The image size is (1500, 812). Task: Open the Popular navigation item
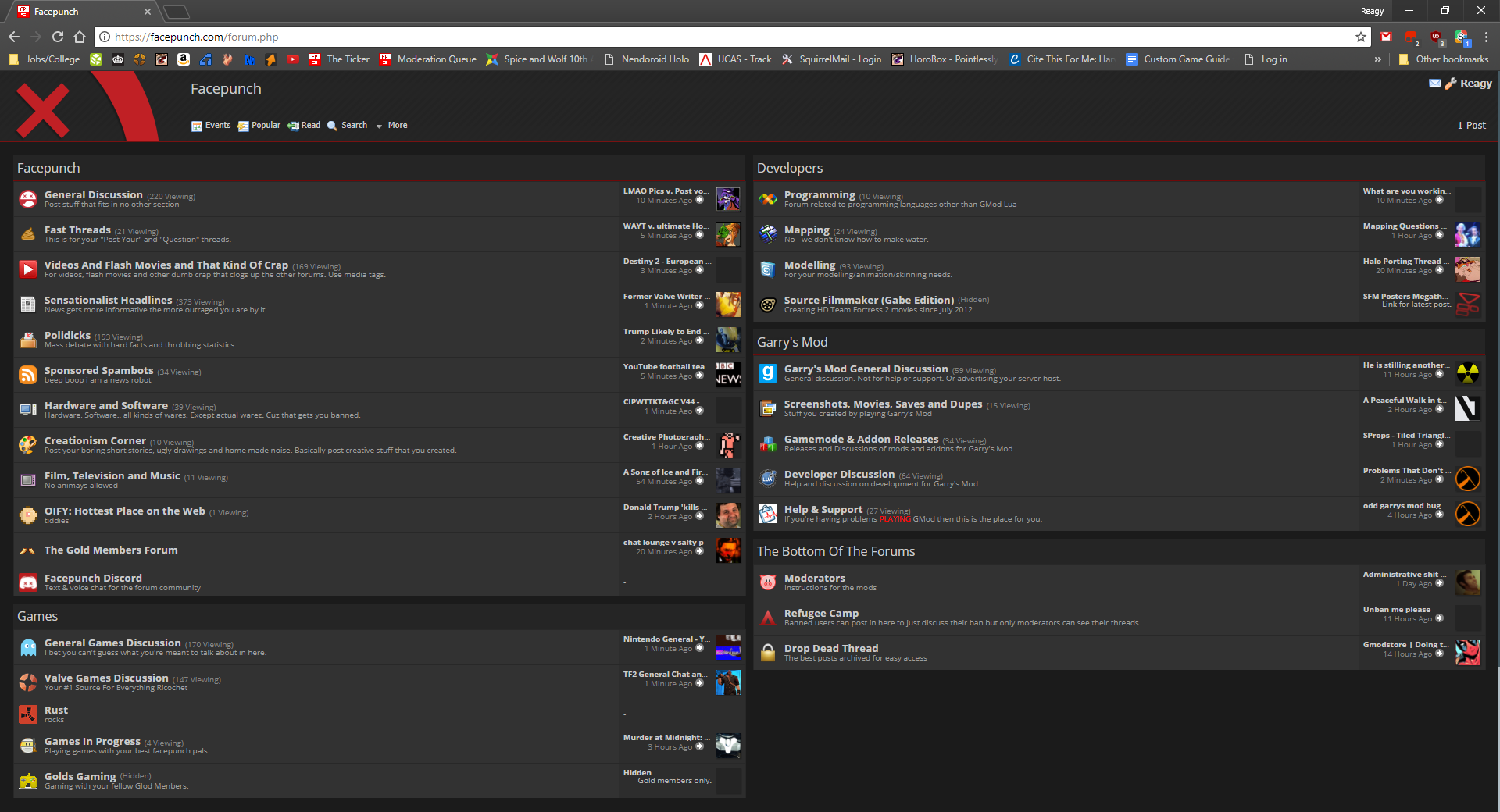point(259,126)
